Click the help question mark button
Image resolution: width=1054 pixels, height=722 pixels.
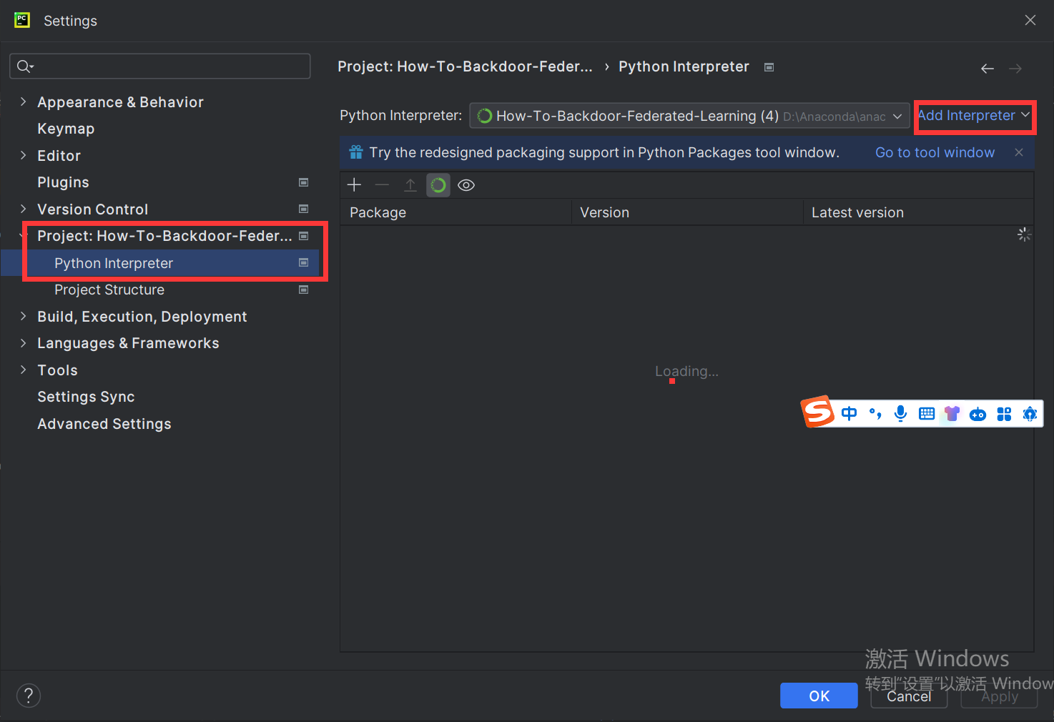29,696
